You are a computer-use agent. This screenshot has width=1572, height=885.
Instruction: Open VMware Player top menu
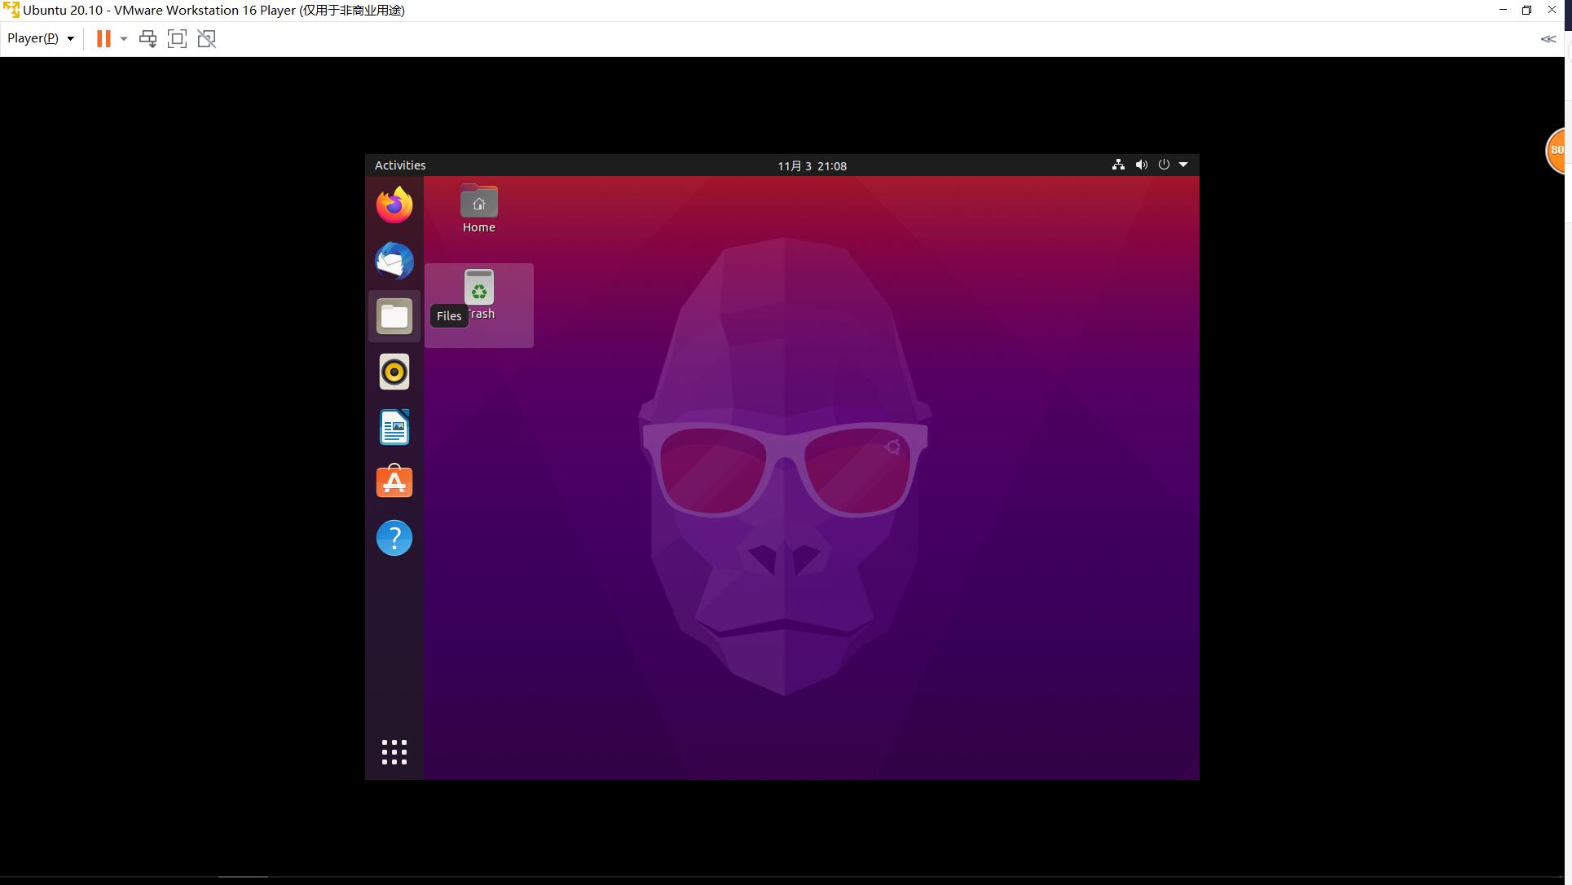39,37
